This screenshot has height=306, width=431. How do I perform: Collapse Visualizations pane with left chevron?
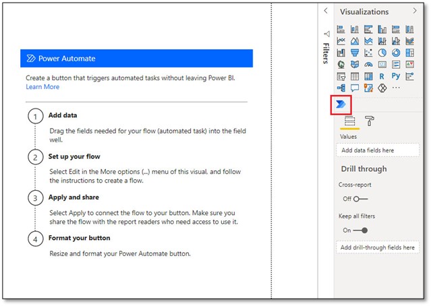pyautogui.click(x=326, y=11)
